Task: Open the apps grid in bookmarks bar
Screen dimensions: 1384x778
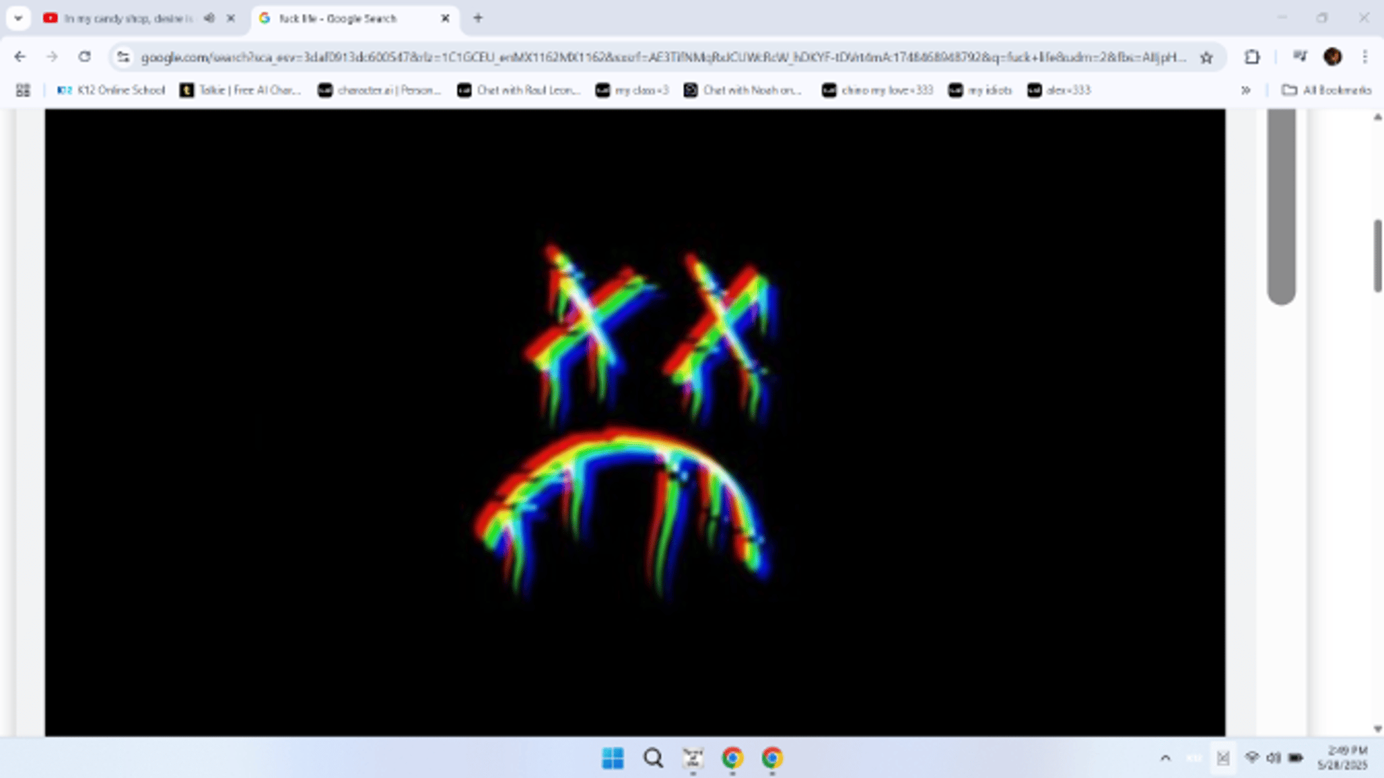Action: click(23, 90)
